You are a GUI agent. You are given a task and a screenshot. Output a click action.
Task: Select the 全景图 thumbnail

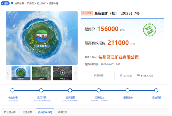[21, 73]
